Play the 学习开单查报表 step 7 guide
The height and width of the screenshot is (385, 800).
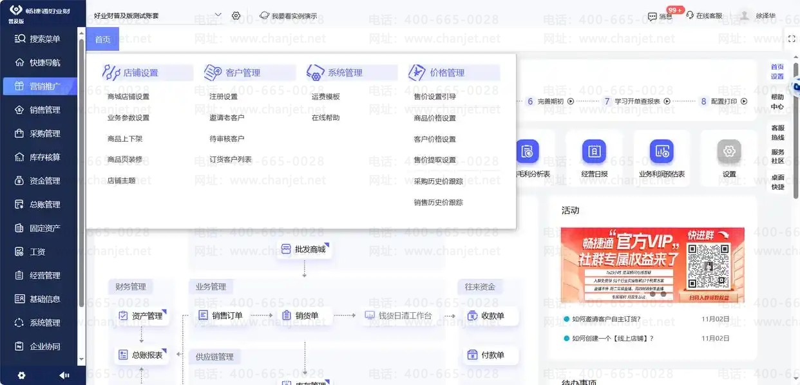click(667, 101)
